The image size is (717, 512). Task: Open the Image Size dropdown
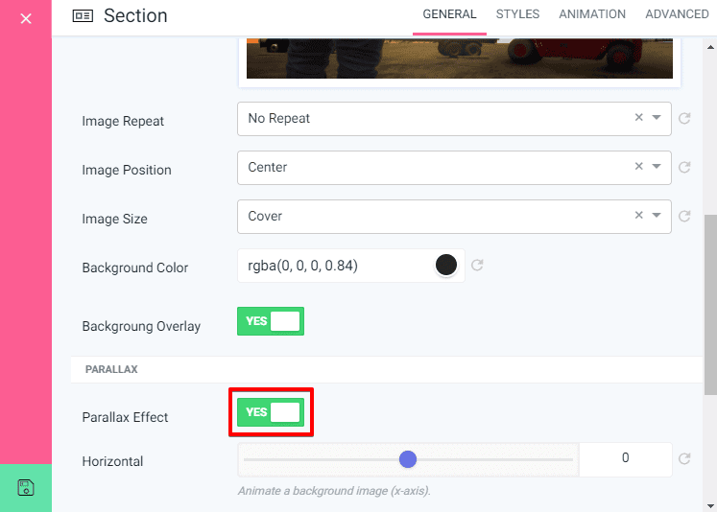click(657, 216)
